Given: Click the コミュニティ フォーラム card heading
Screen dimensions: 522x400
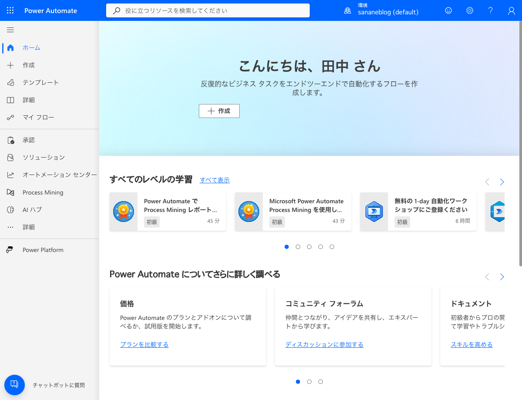Looking at the screenshot, I should 324,304.
